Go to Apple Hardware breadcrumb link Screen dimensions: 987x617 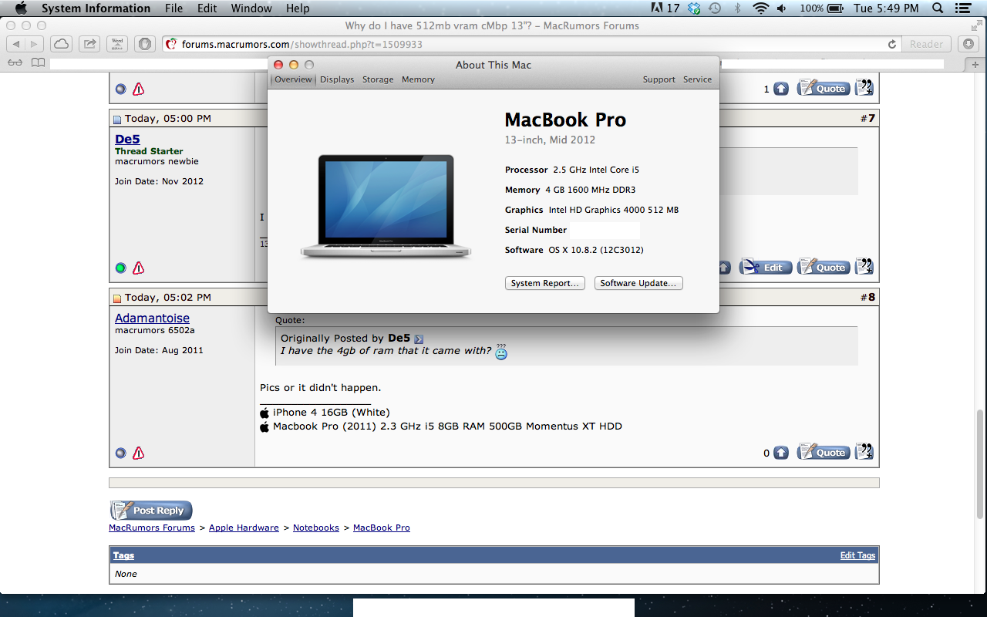[x=244, y=528]
